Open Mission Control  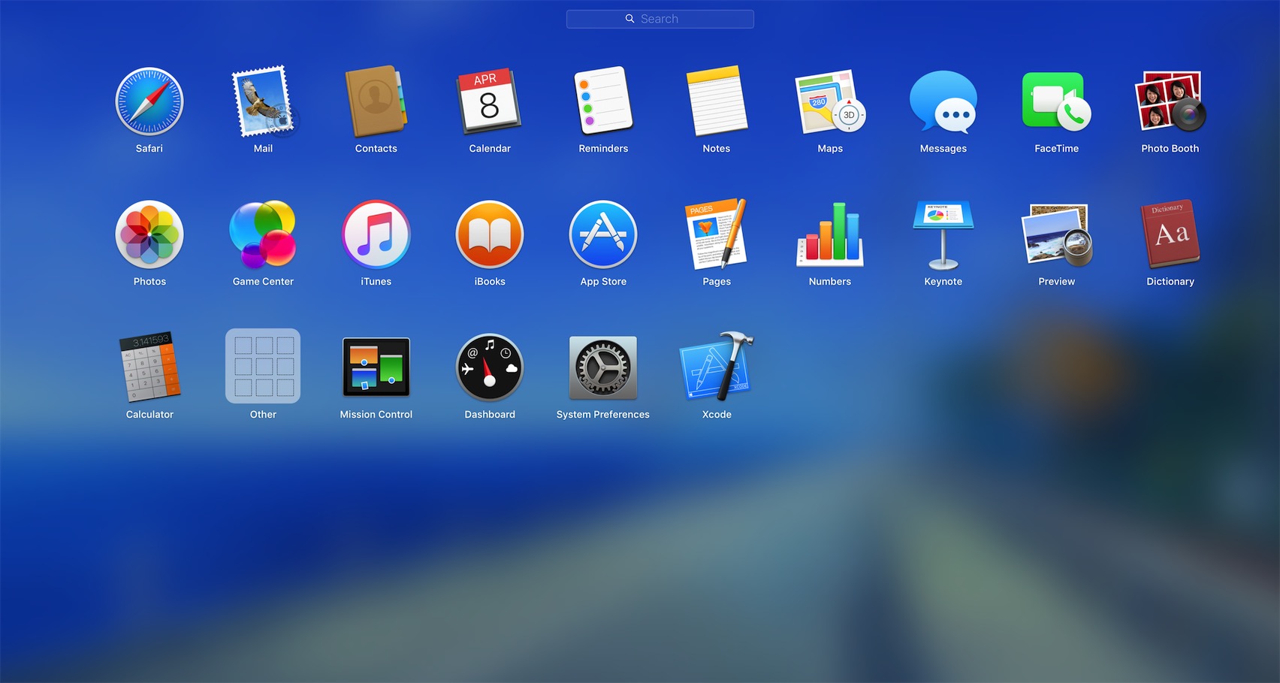pyautogui.click(x=376, y=367)
